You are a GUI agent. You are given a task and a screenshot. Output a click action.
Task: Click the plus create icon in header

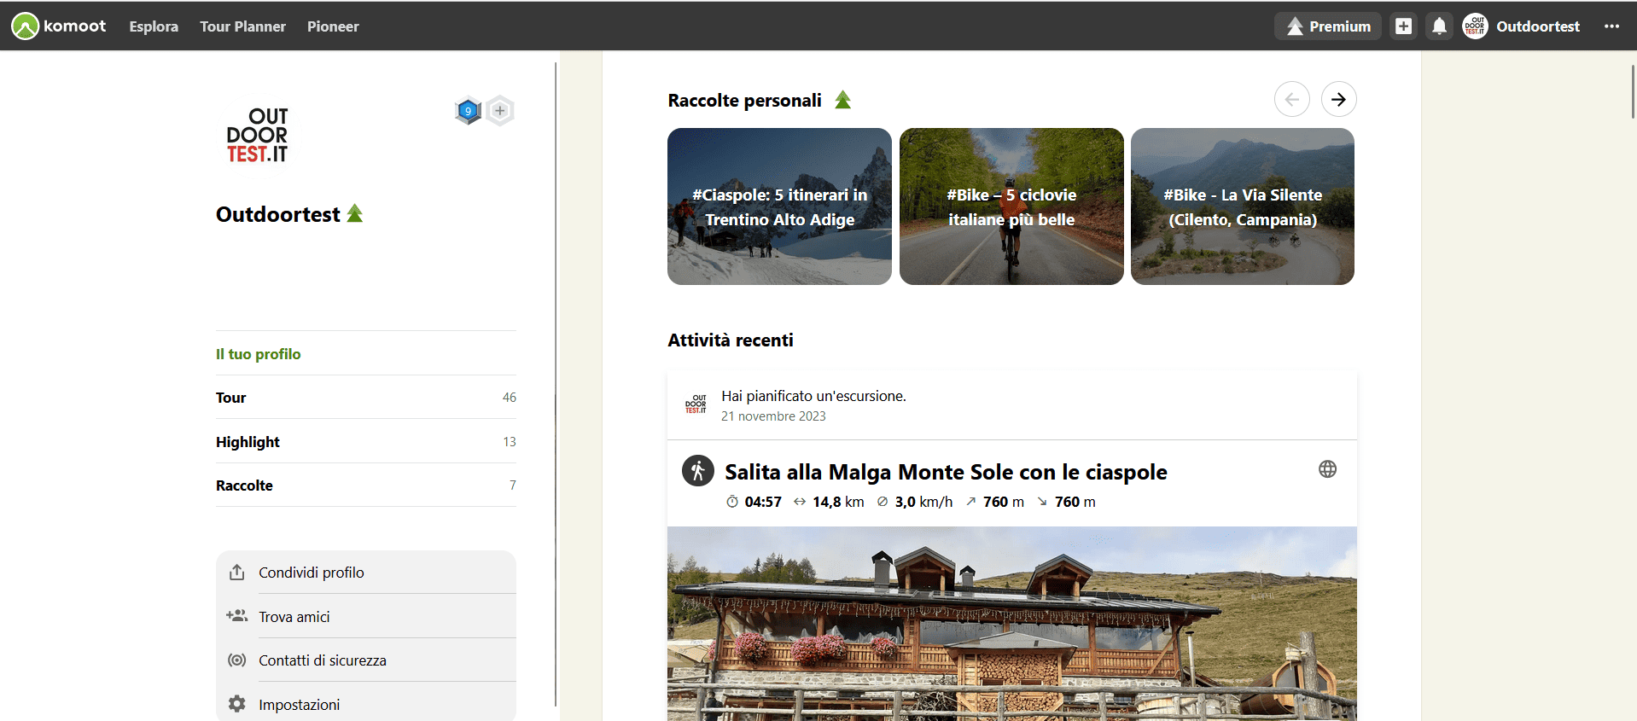point(1403,26)
